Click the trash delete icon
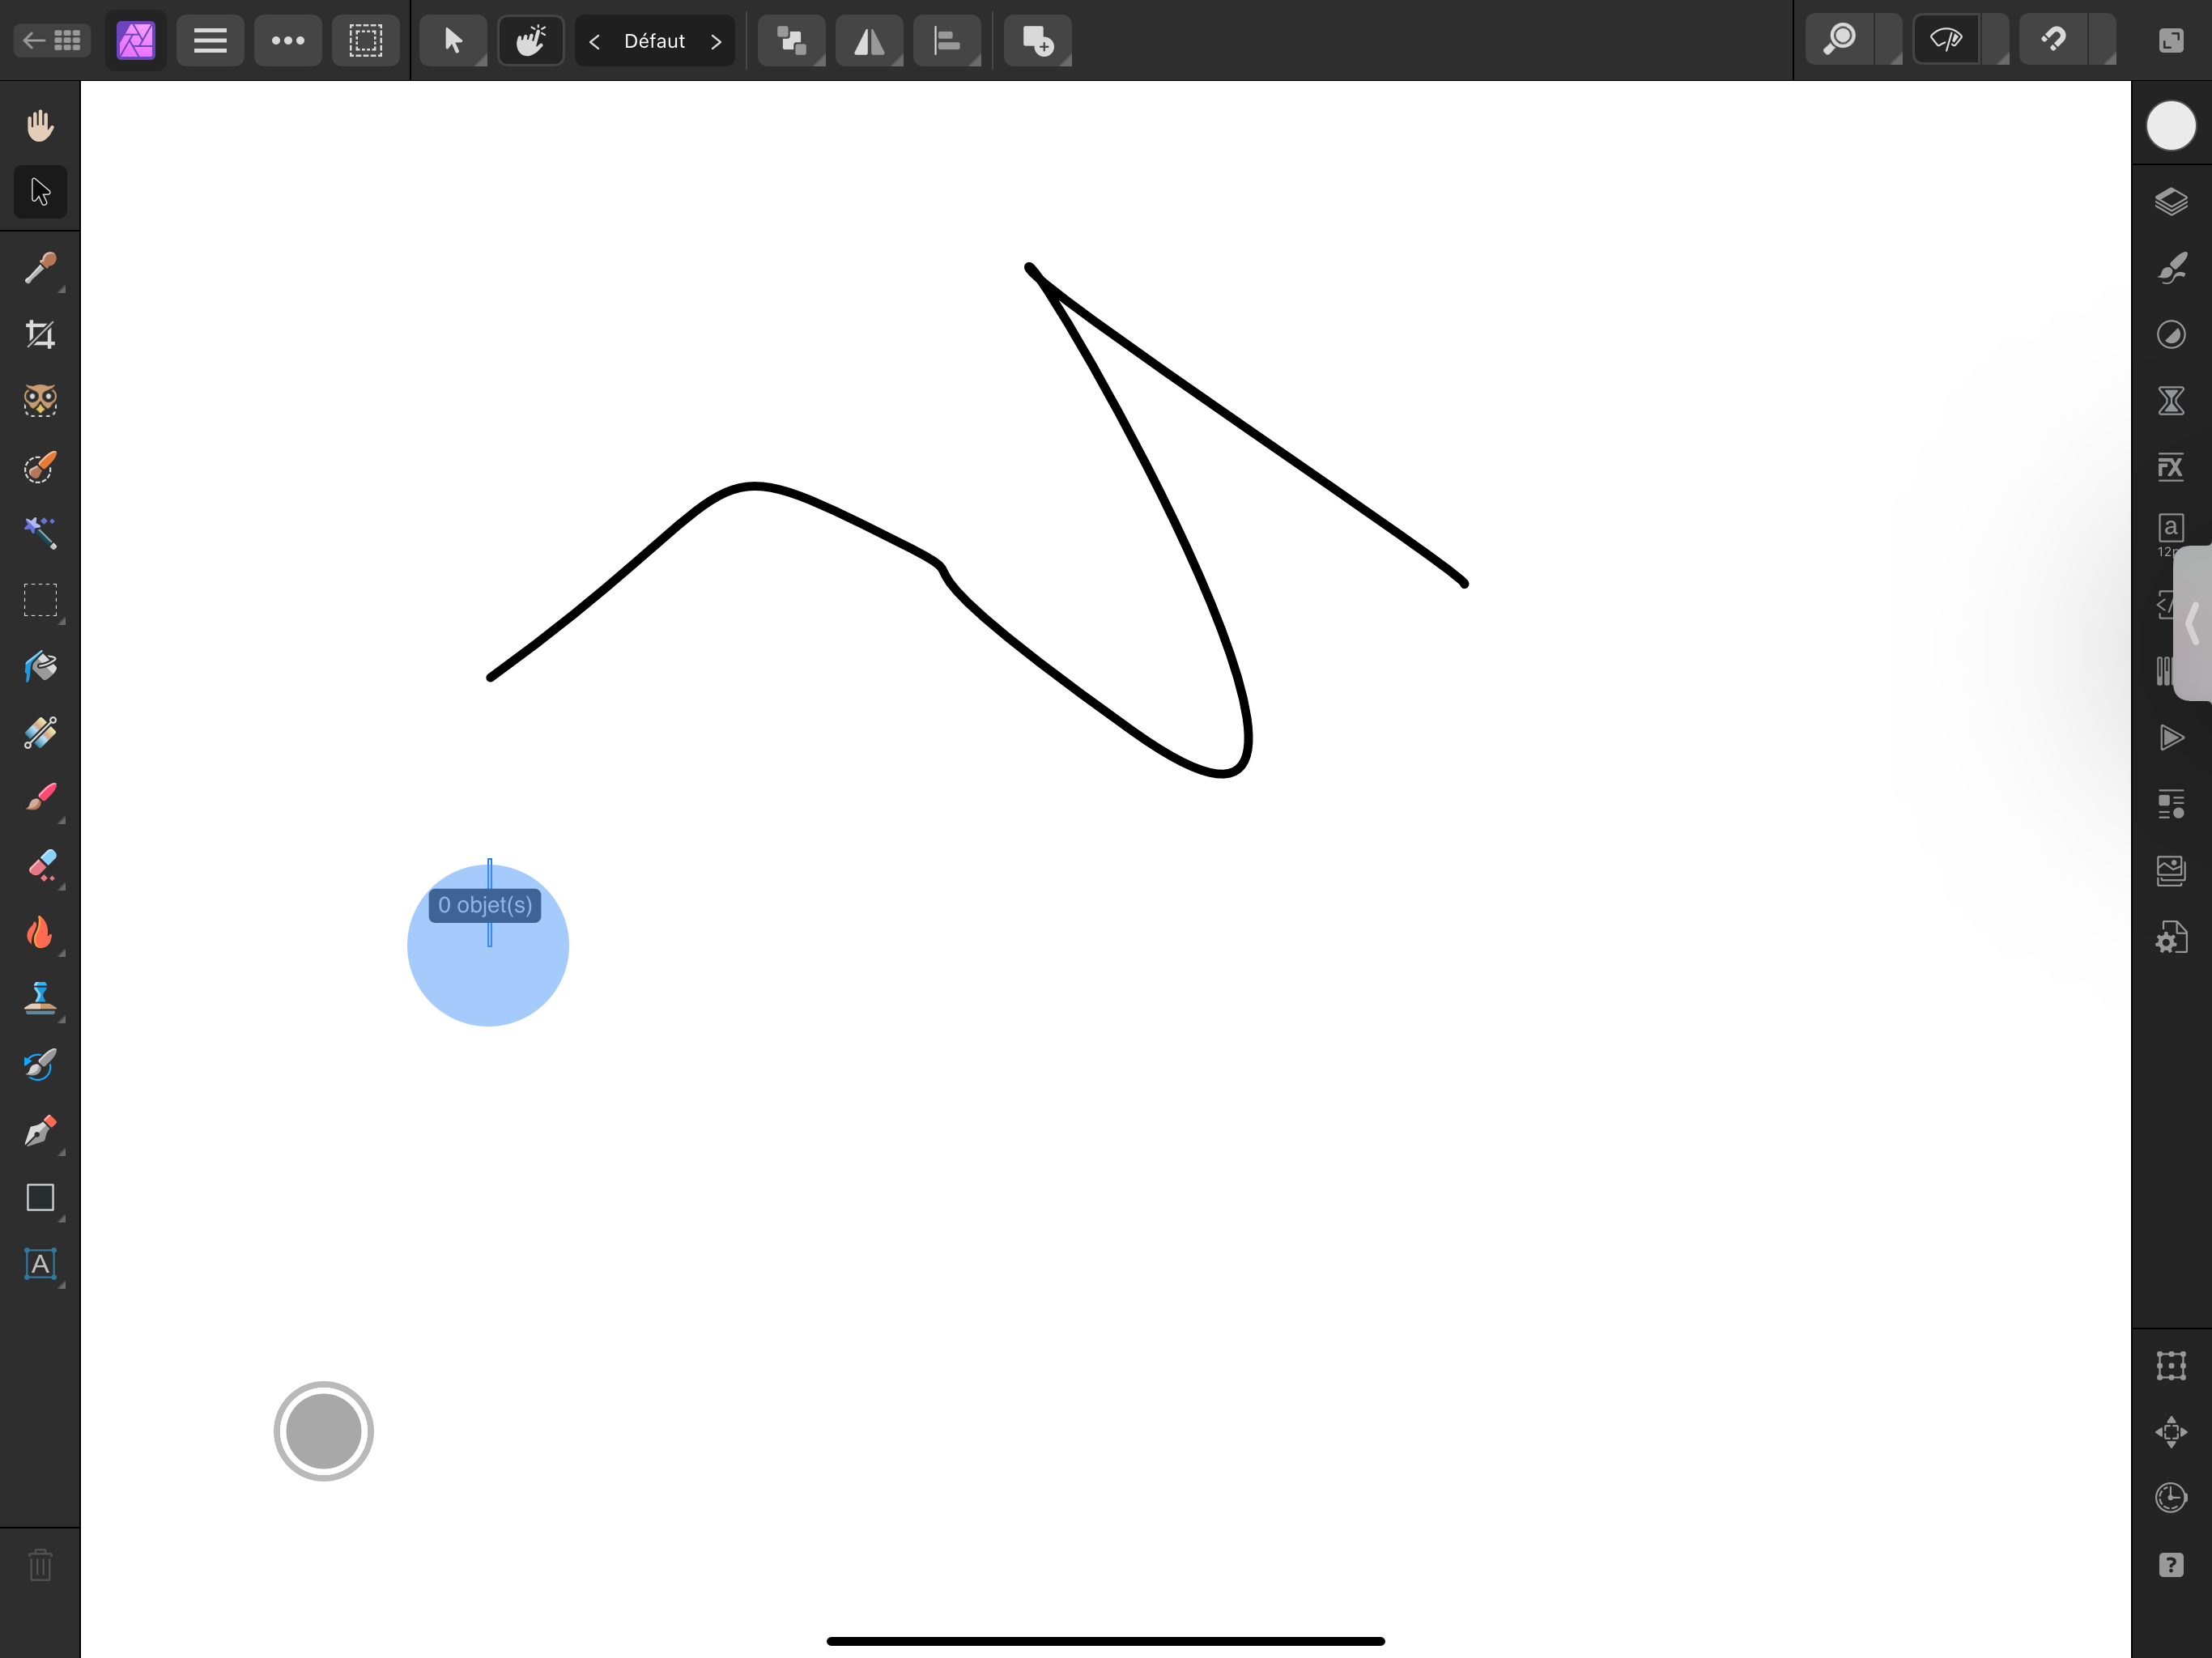Image resolution: width=2212 pixels, height=1658 pixels. pyautogui.click(x=40, y=1565)
